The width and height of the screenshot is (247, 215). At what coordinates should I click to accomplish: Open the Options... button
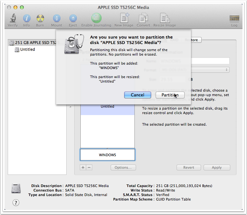pos(123,167)
